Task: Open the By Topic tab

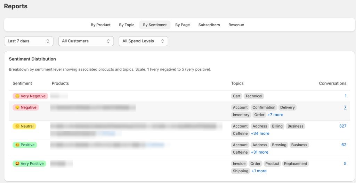Action: click(127, 25)
